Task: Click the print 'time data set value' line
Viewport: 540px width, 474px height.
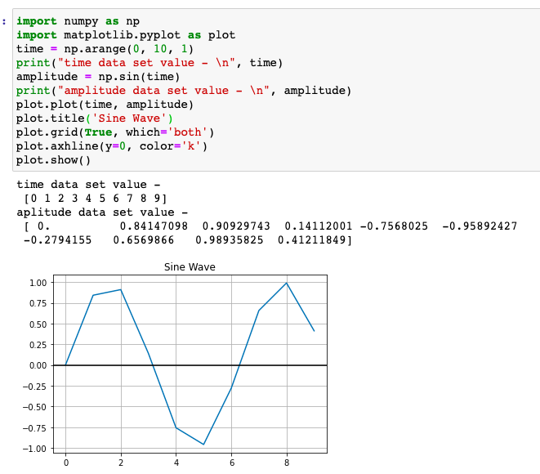Action: click(x=150, y=63)
